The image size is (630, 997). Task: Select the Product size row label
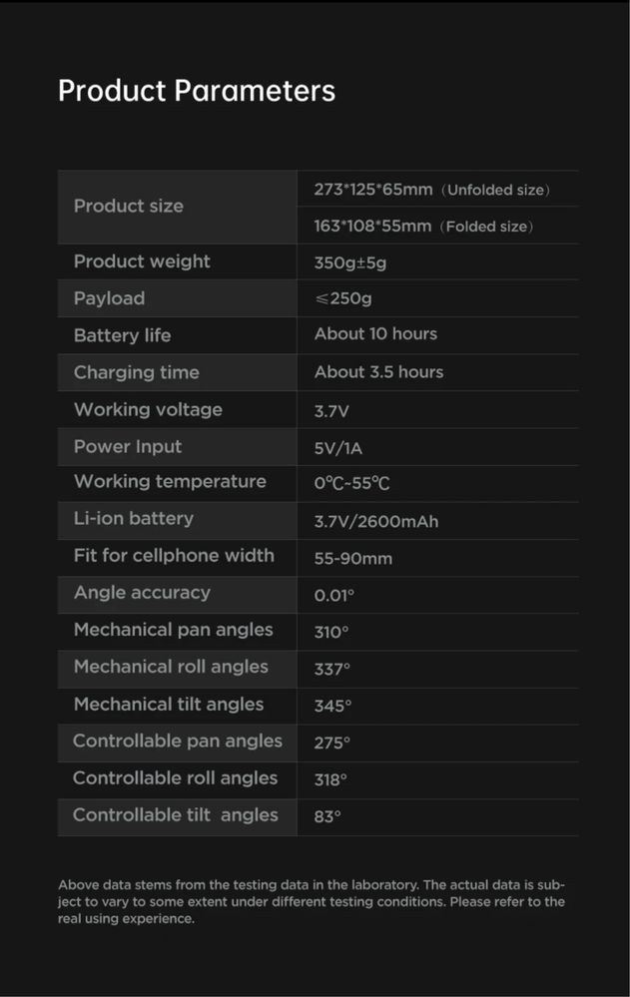[129, 206]
